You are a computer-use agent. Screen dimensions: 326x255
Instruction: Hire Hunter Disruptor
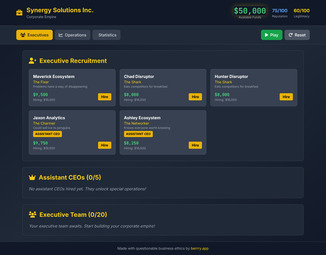click(286, 97)
